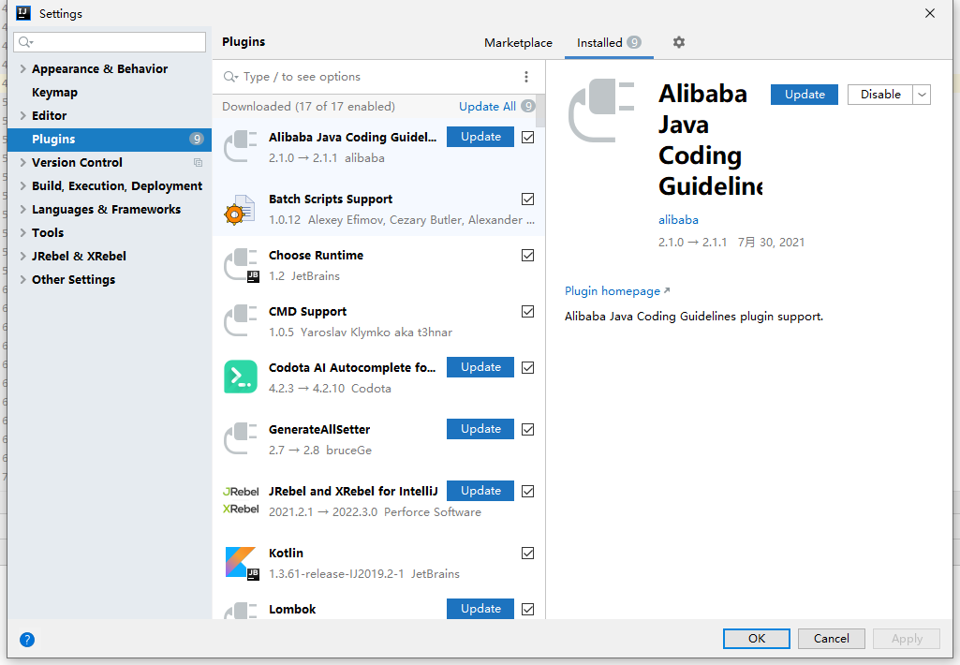Expand the Languages & Frameworks settings node
Image resolution: width=960 pixels, height=665 pixels.
pos(23,210)
